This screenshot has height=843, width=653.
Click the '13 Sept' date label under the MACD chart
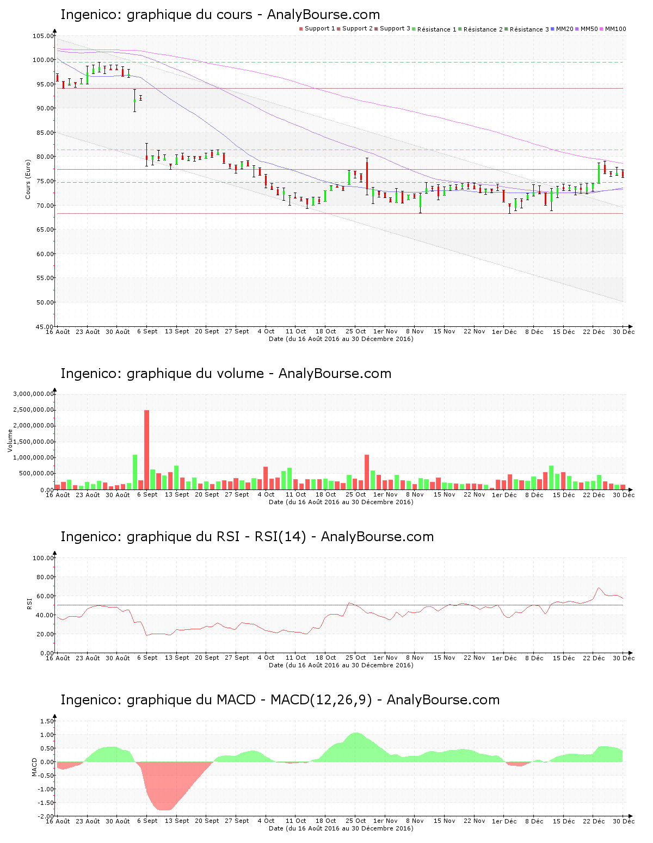pyautogui.click(x=177, y=821)
